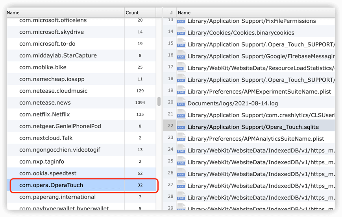Image resolution: width=342 pixels, height=217 pixels.
Task: Click count 32 for com.opera.OperaTouch
Action: point(140,185)
